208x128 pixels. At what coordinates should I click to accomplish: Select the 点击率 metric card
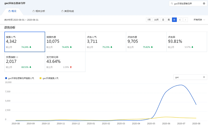click(186, 42)
